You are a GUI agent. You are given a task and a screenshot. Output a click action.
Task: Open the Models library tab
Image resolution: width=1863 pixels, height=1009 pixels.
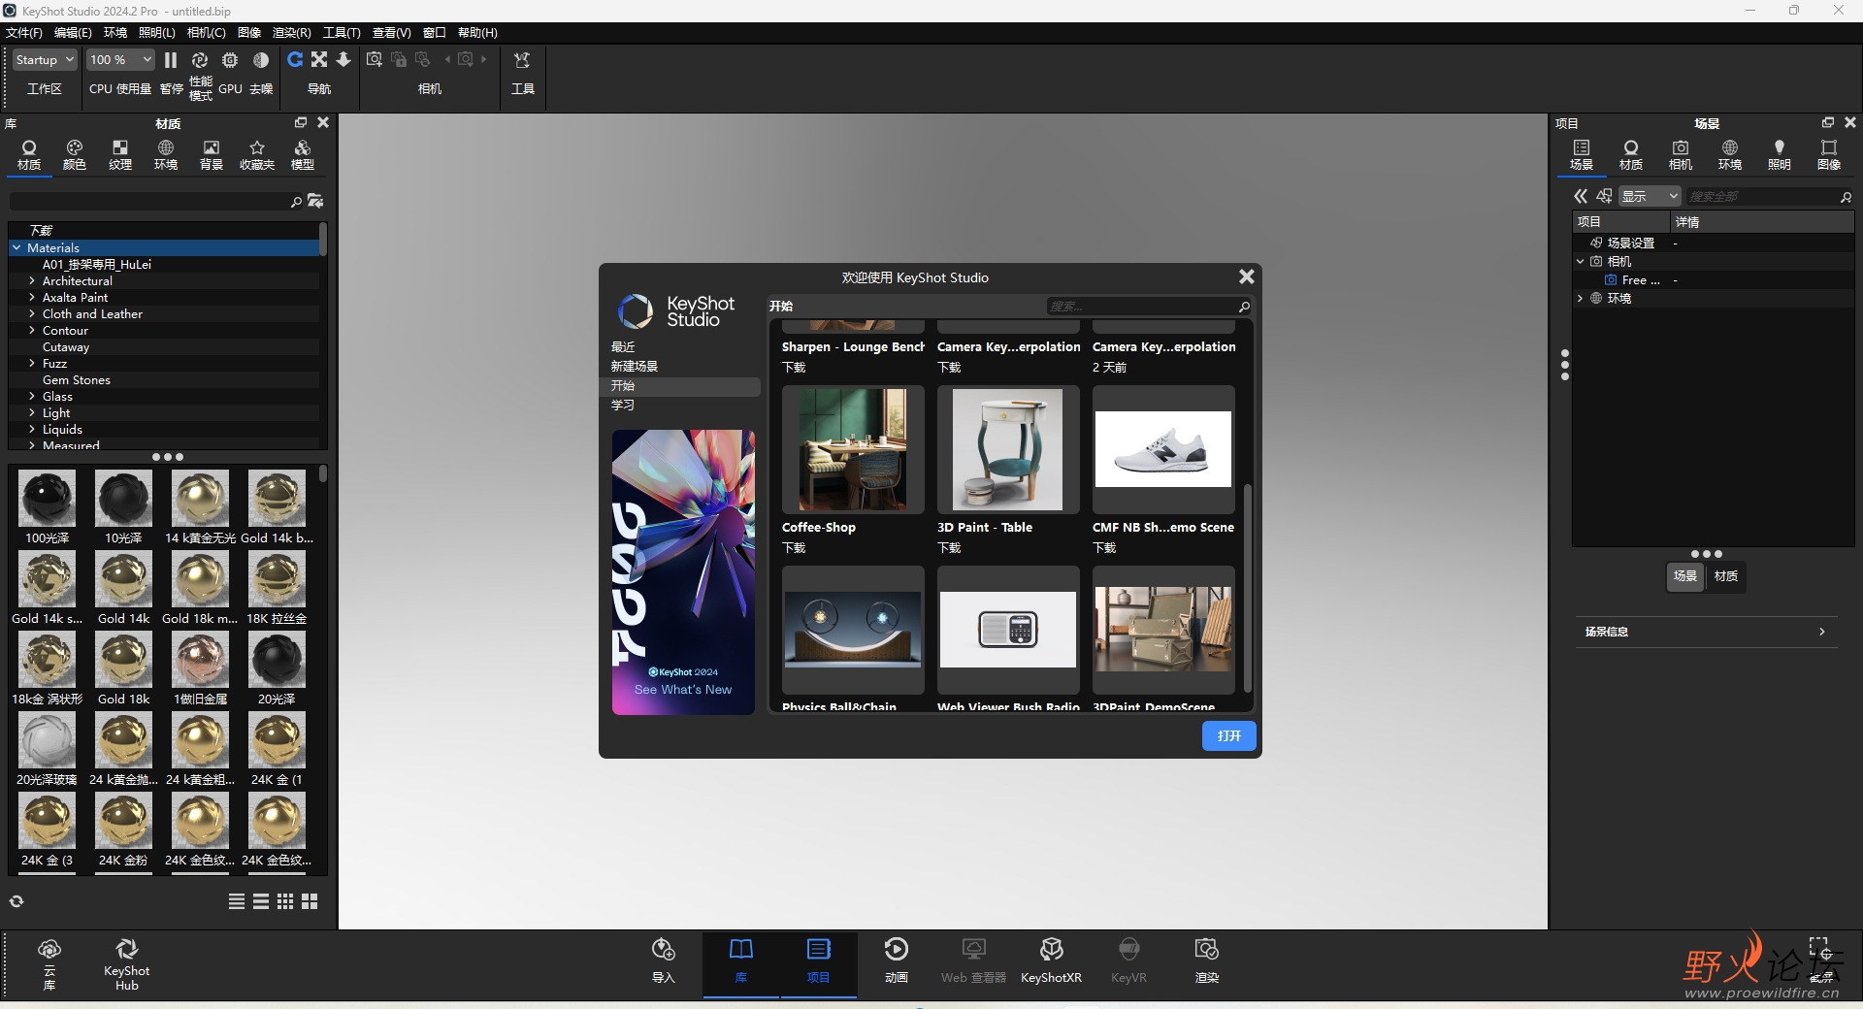[303, 155]
